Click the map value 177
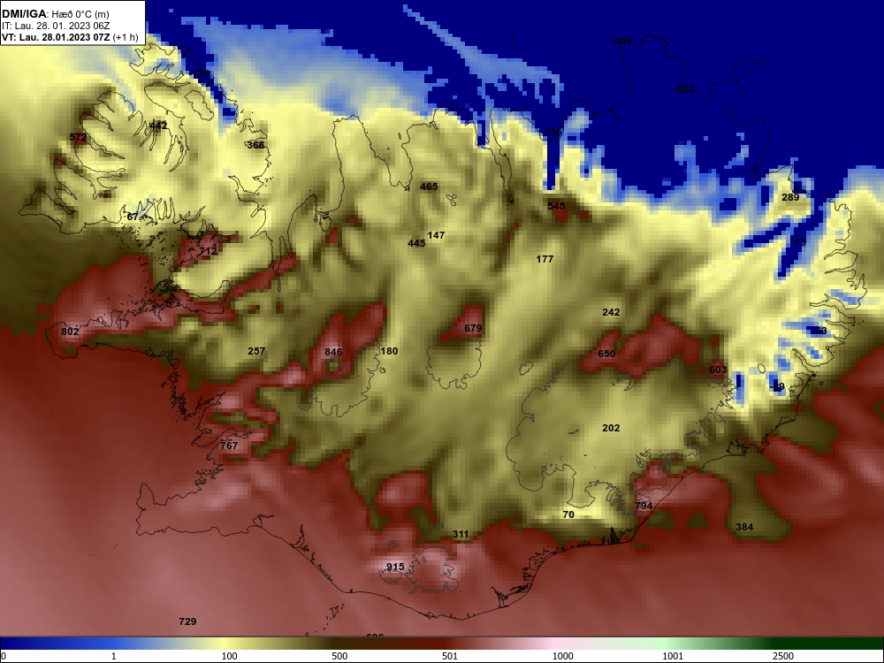Image resolution: width=884 pixels, height=663 pixels. [x=545, y=259]
